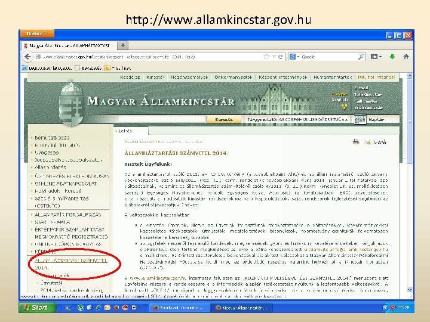
Task: Switch language to Magyar
Action: (340, 94)
